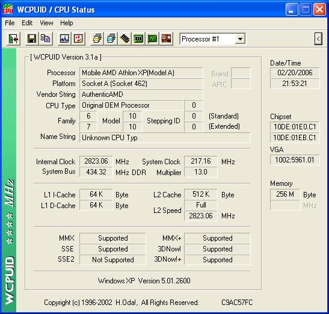
Task: Click the Memory value 256 M
Action: (x=285, y=194)
